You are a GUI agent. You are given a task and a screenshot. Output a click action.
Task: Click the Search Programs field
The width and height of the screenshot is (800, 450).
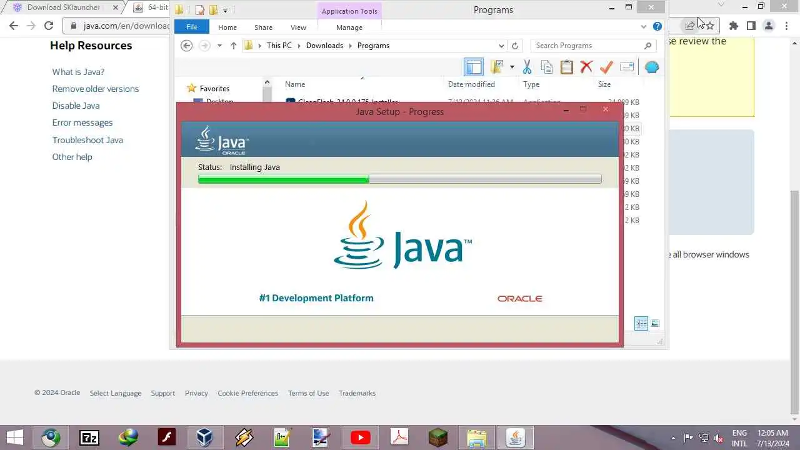(594, 46)
